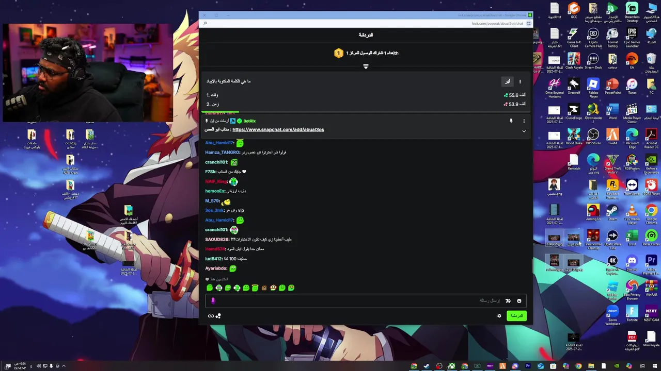Viewport: 661px width, 371px height.
Task: Select the 8746456.jpg image file
Action: pos(554,239)
